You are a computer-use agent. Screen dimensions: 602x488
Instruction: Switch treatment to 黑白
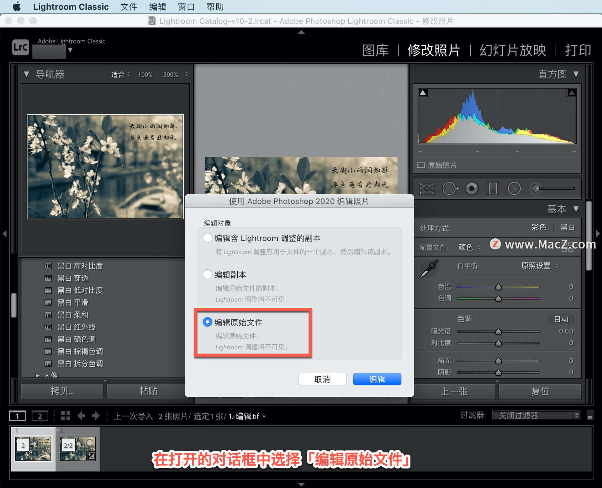coord(568,227)
